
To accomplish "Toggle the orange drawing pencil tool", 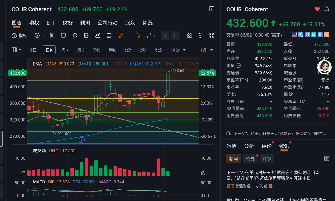I will coord(121,35).
